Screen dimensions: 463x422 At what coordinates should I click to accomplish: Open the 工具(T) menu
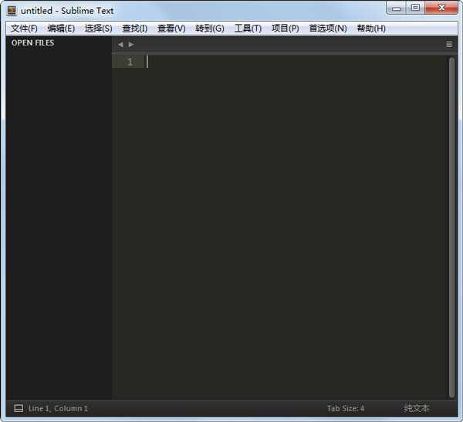(x=248, y=29)
